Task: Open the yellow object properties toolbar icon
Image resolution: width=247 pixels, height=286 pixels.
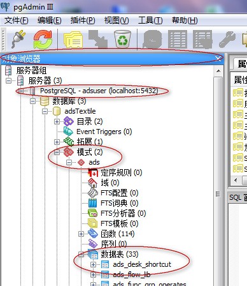Action: click(73, 40)
